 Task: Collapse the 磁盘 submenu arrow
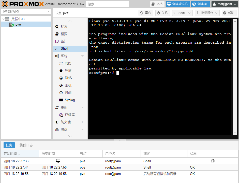coord(82,130)
